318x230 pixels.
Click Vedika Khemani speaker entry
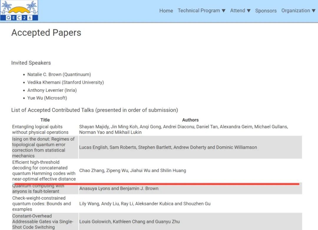coord(65,83)
